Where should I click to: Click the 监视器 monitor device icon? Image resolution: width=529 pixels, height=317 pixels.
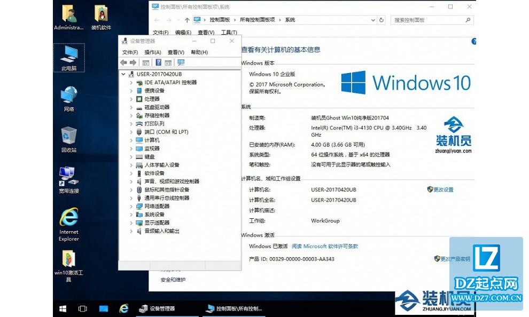point(139,148)
